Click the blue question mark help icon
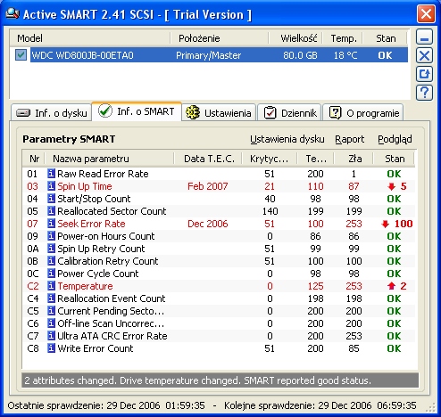This screenshot has width=441, height=417. (x=424, y=93)
